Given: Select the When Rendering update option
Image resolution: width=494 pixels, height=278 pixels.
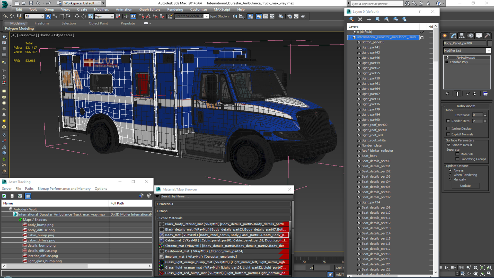Looking at the screenshot, I should point(450,175).
